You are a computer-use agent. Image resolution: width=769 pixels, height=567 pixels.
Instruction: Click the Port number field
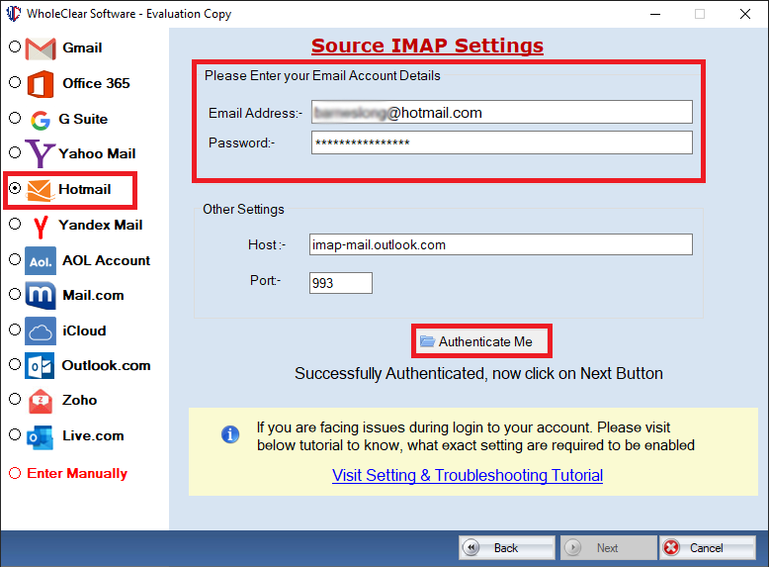coord(340,283)
